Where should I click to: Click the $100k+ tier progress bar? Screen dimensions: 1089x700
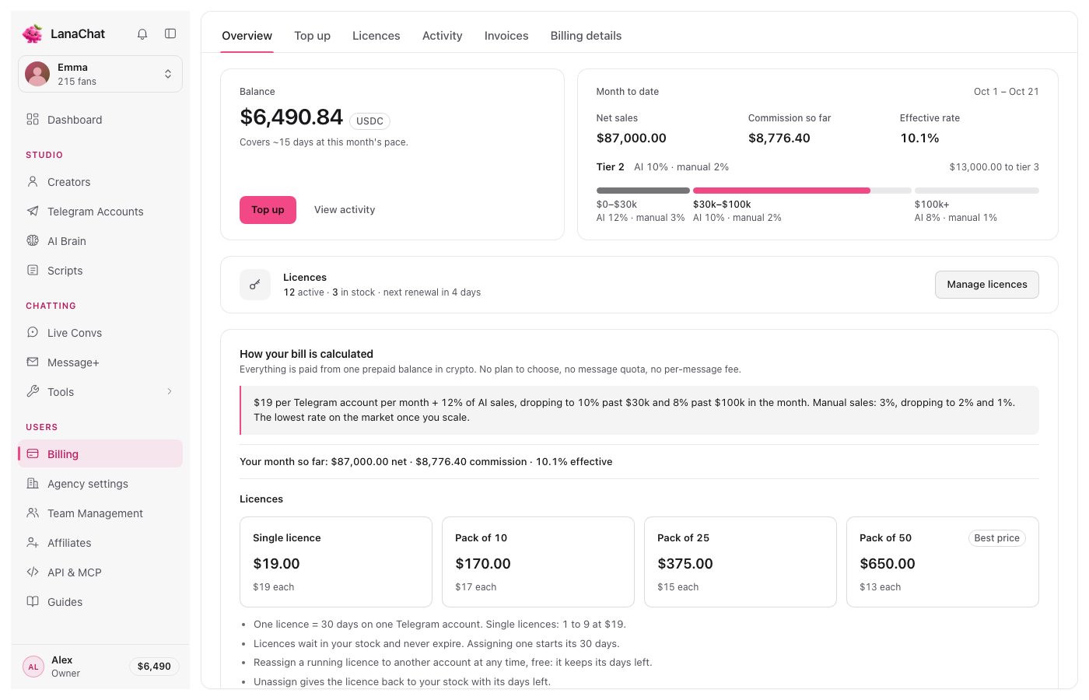[x=977, y=191]
